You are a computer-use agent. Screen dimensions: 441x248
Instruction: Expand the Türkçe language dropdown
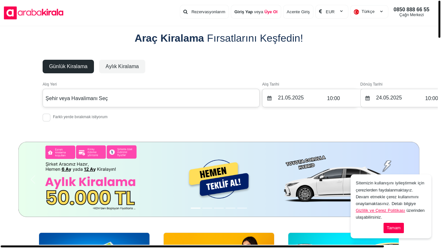click(x=381, y=12)
